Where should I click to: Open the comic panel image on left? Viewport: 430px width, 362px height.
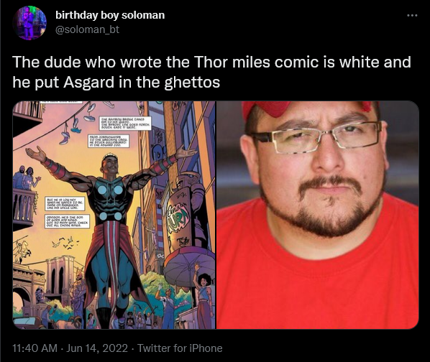coord(114,215)
